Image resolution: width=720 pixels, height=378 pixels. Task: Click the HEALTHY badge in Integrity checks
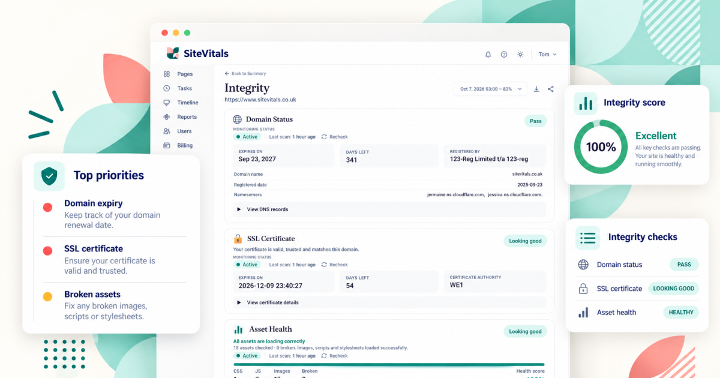[x=681, y=313]
